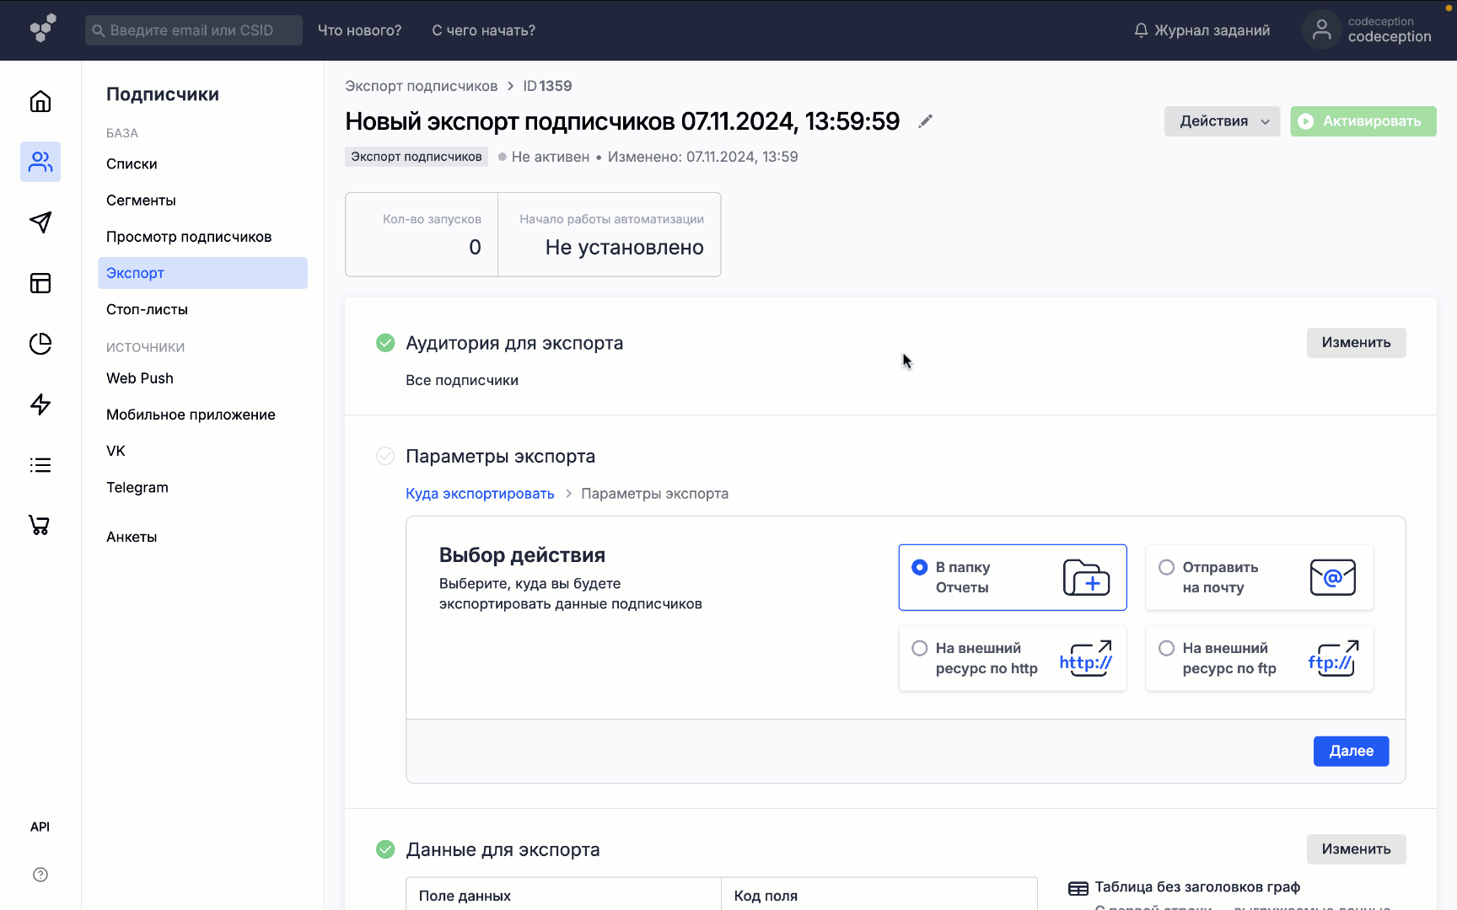Choose 'На внешний ресурс по ftp' option
The image size is (1457, 910).
click(1167, 649)
